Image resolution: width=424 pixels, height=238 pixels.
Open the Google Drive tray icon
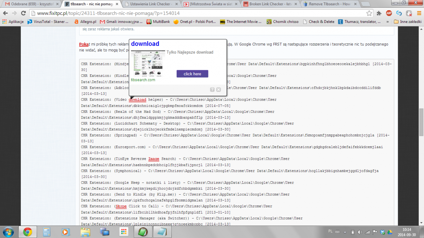click(390, 232)
